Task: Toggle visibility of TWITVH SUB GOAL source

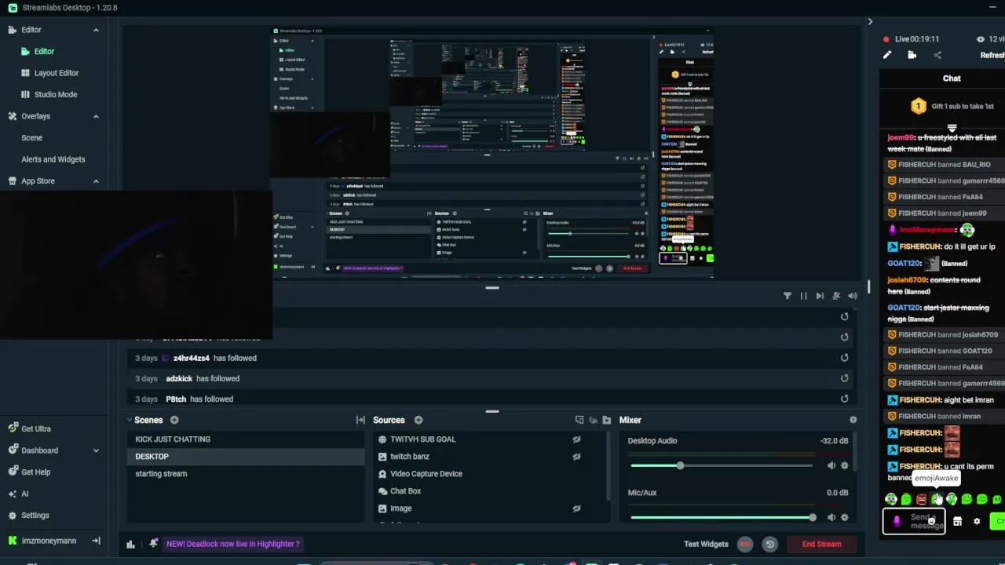Action: [x=576, y=439]
